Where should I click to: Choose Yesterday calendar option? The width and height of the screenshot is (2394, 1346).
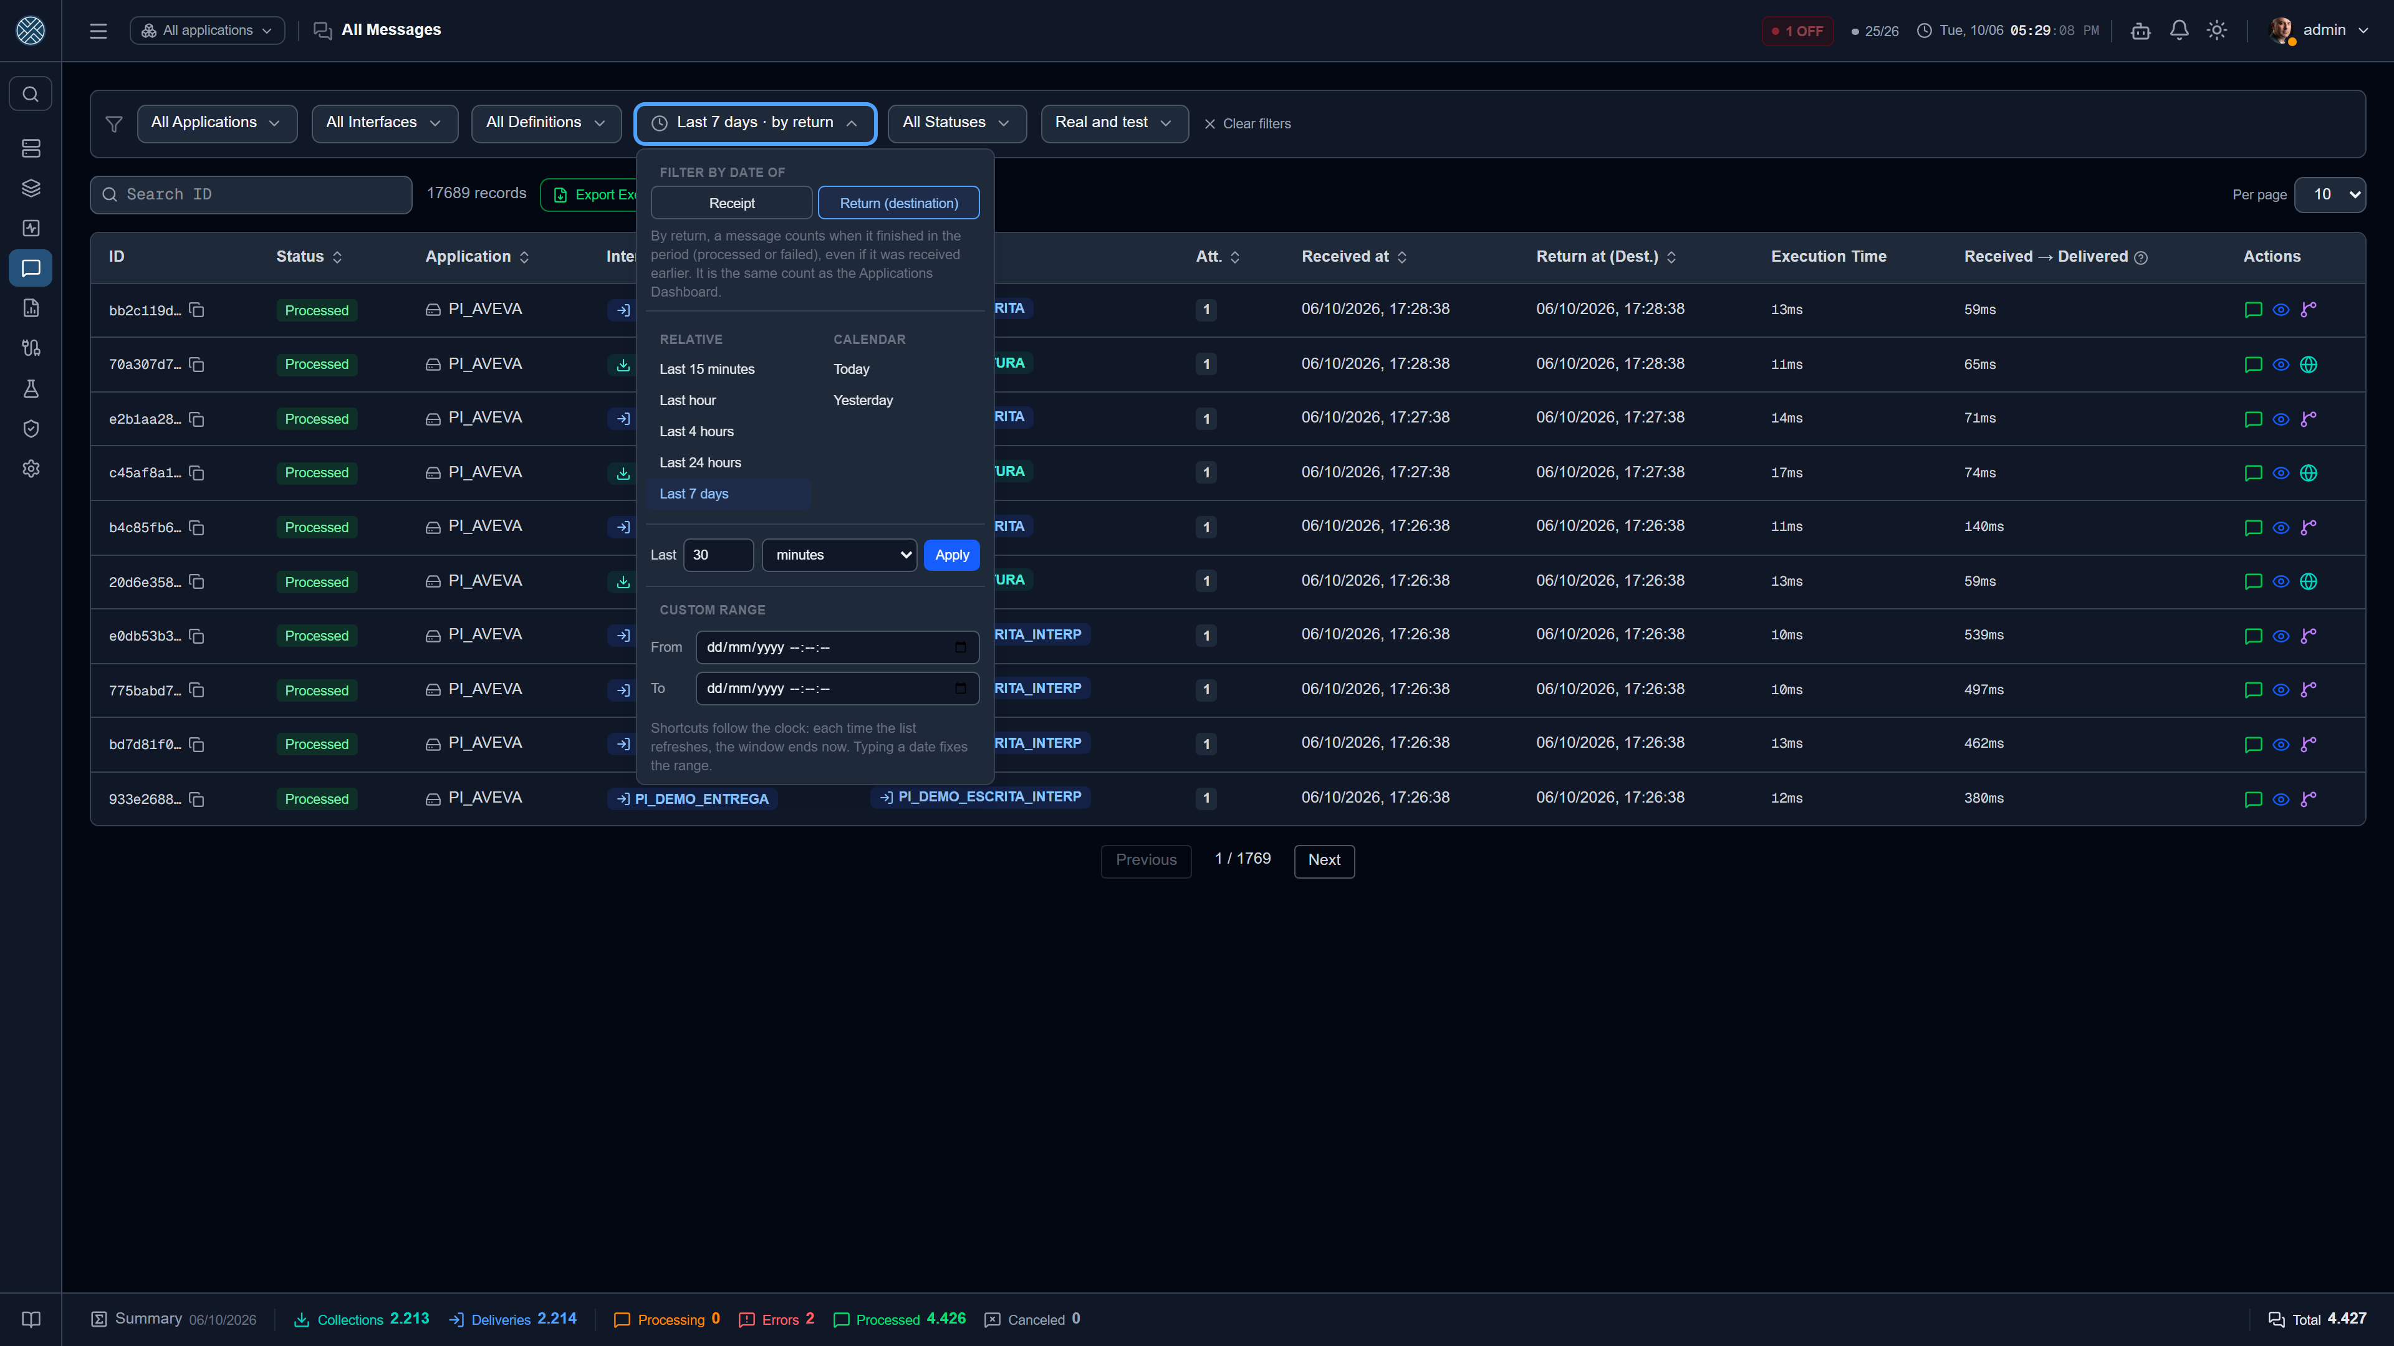click(862, 401)
